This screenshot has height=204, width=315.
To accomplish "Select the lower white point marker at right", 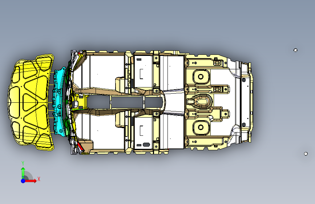I will coord(306,154).
